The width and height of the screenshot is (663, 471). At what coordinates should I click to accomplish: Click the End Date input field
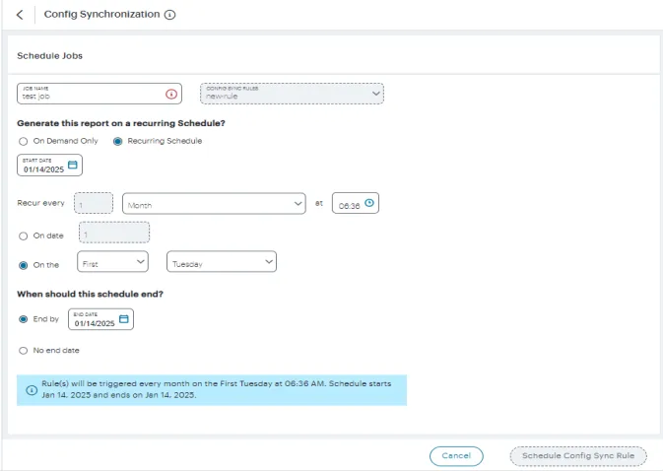point(100,319)
